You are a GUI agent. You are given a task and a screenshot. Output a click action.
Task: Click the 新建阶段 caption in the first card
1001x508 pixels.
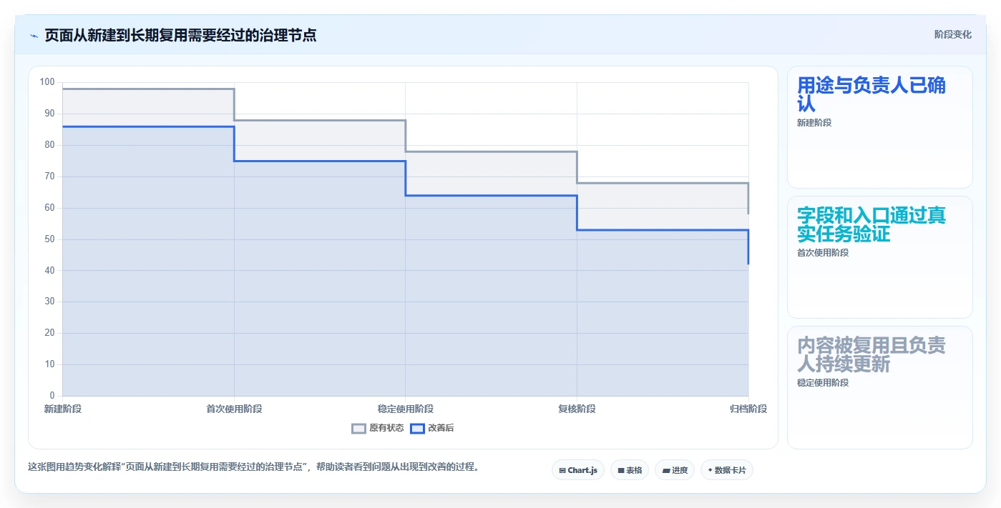814,123
